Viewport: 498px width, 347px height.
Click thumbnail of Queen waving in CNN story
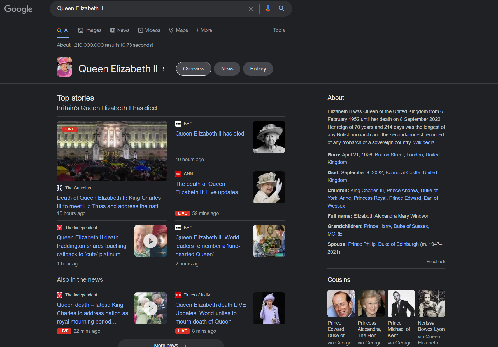(x=269, y=187)
